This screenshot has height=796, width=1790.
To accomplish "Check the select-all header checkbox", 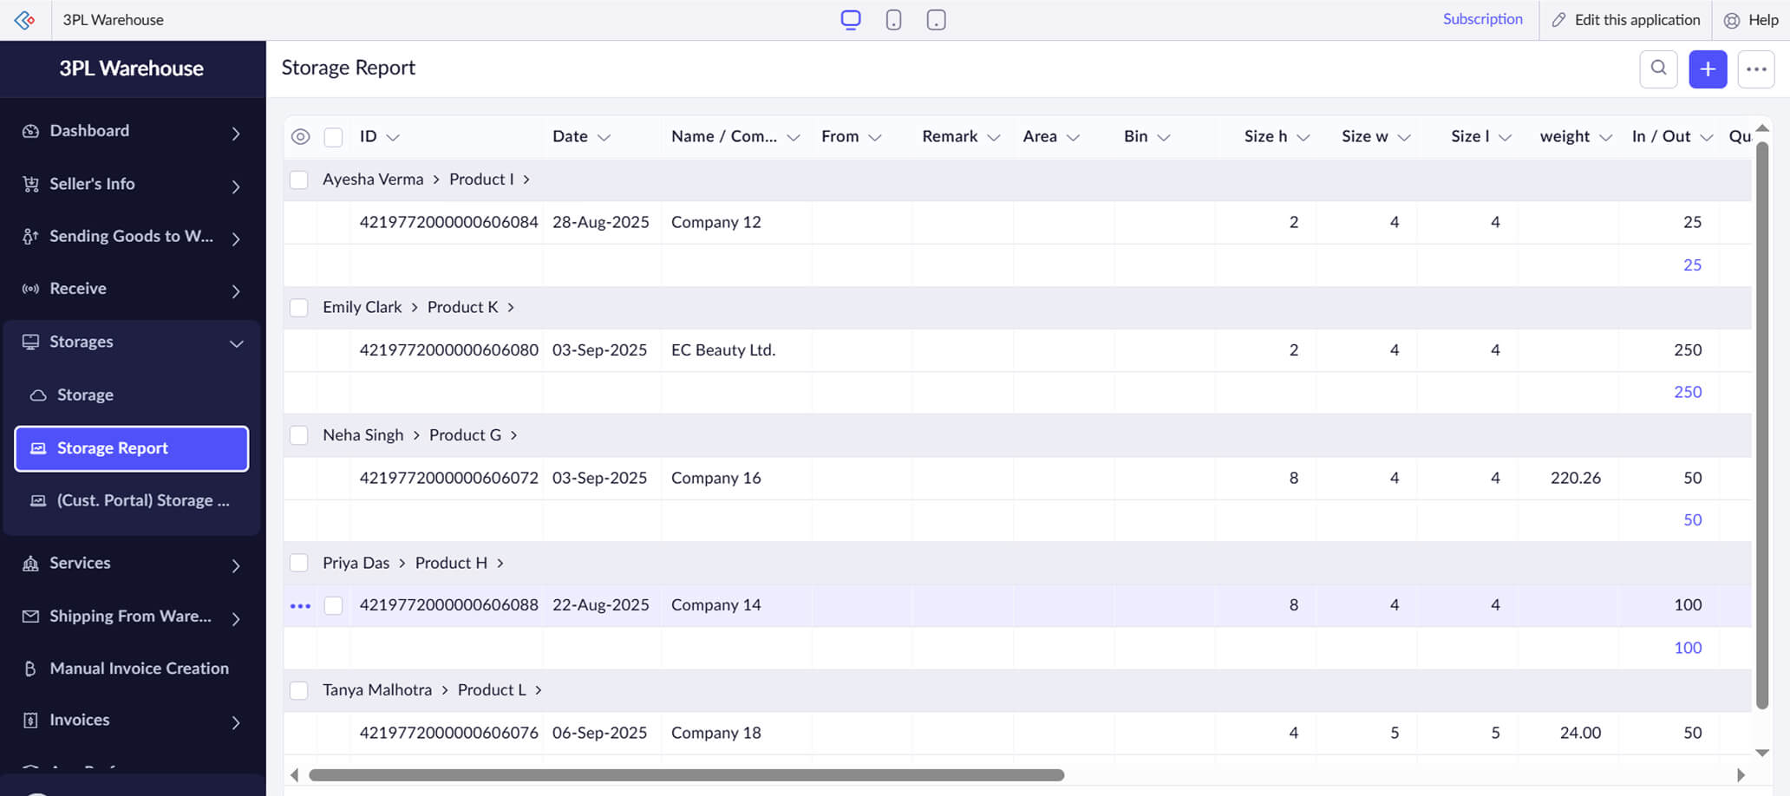I will click(x=333, y=137).
